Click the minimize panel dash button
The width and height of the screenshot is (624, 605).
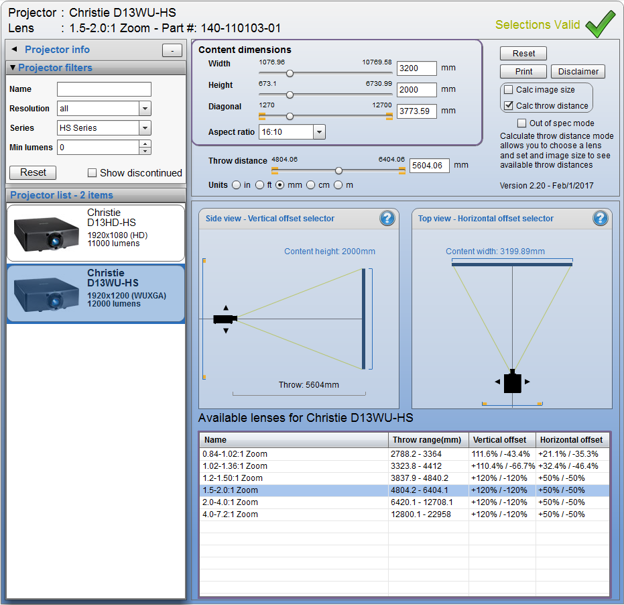[x=172, y=50]
